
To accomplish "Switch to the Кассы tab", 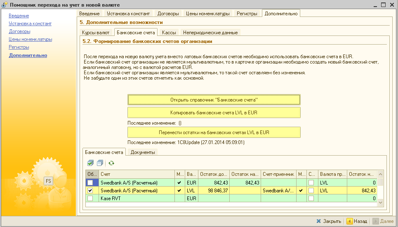I will (169, 33).
